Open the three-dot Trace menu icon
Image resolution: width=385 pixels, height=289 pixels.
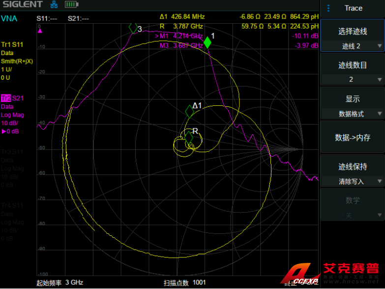pos(329,8)
